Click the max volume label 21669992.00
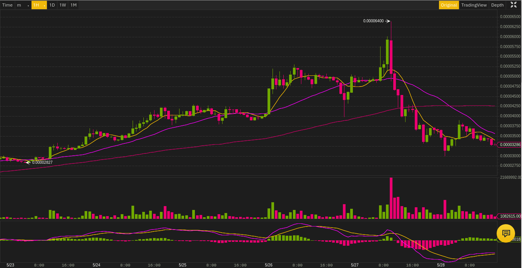522x268 pixels. pos(510,178)
